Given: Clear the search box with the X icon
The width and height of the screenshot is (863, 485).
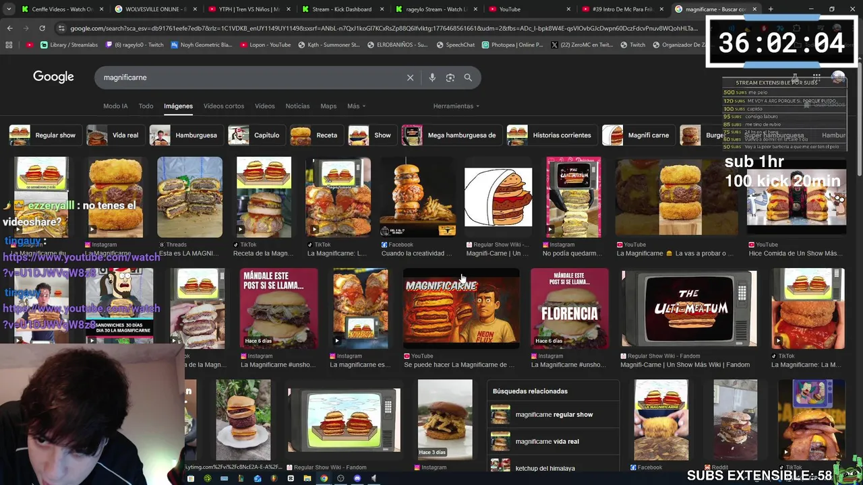Looking at the screenshot, I should [410, 77].
